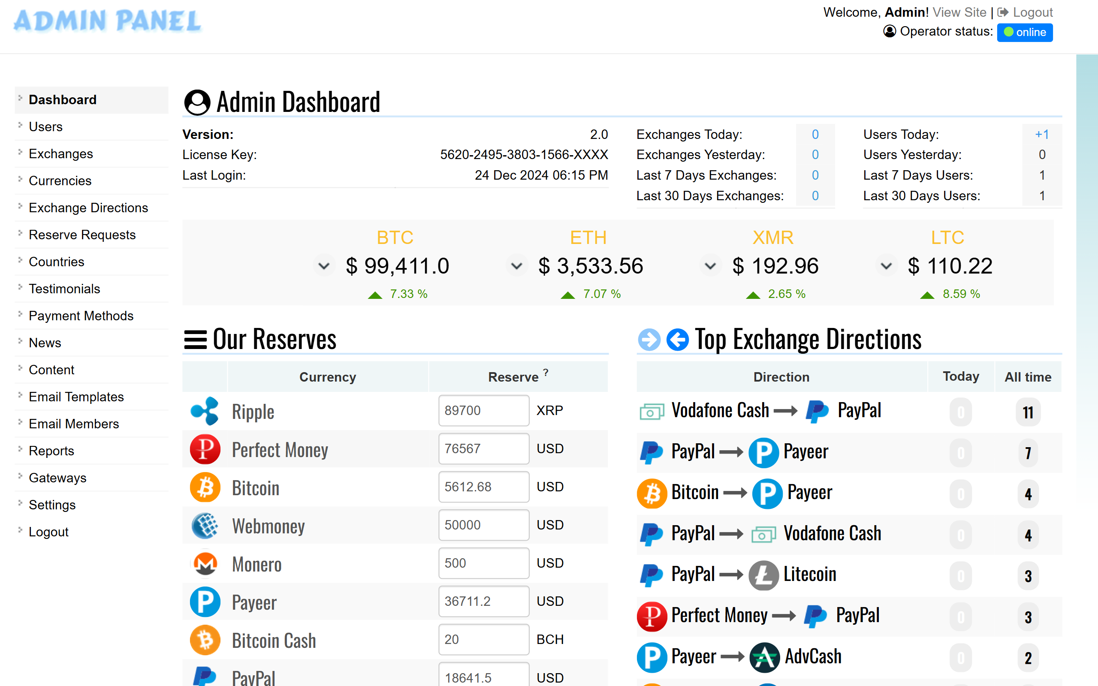Click the Webmoney globe icon
The height and width of the screenshot is (686, 1098).
click(205, 525)
